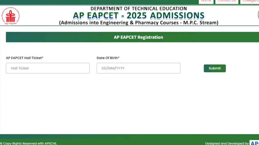Click the red asterisk beside Hall Ticket label
259x145 pixels.
[x=42, y=57]
